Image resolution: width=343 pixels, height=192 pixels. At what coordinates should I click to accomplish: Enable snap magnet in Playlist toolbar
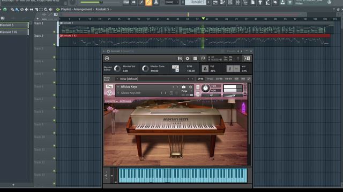[x=5, y=10]
